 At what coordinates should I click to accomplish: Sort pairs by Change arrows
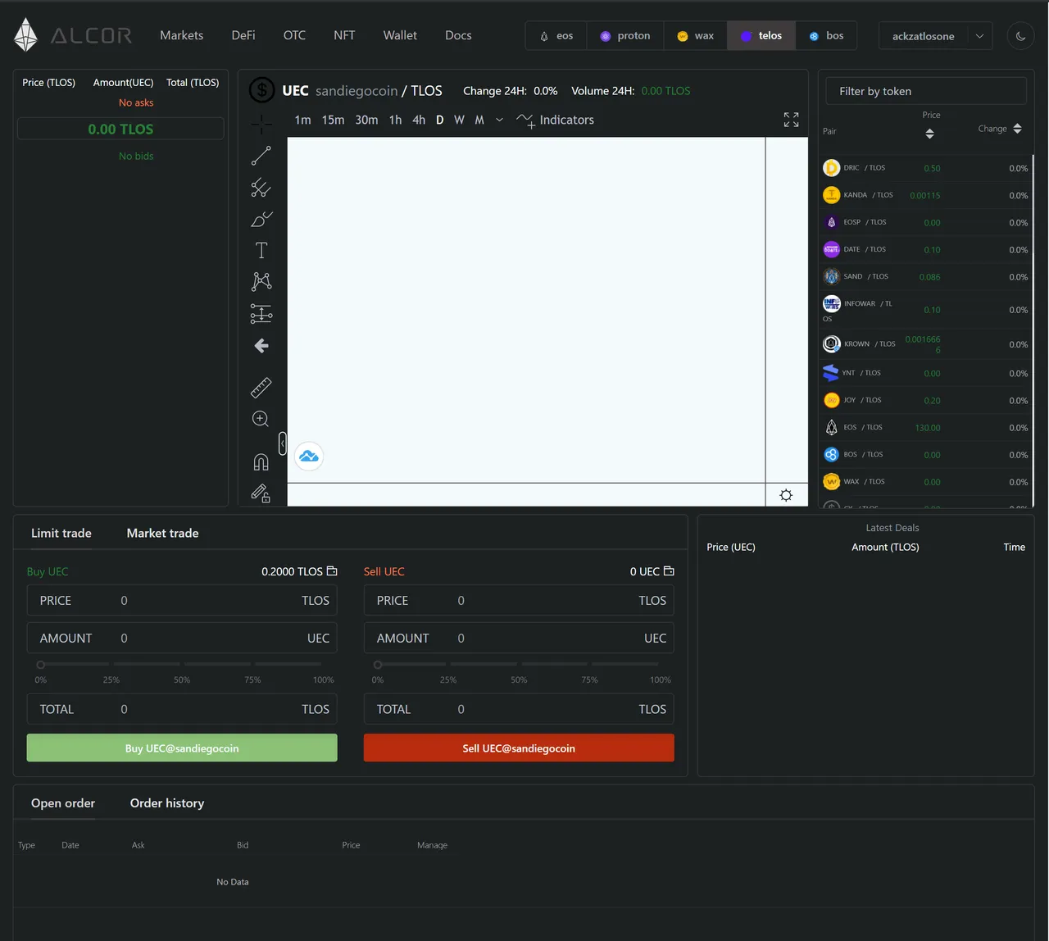point(1017,129)
